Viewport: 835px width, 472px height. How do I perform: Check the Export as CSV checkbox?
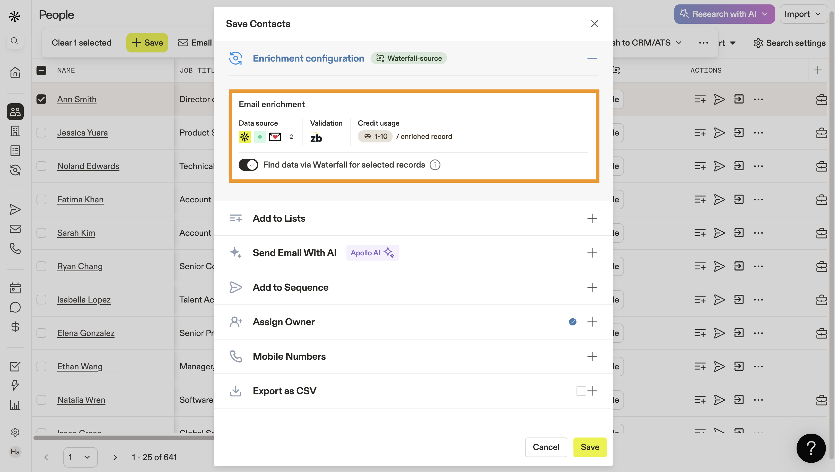(581, 391)
